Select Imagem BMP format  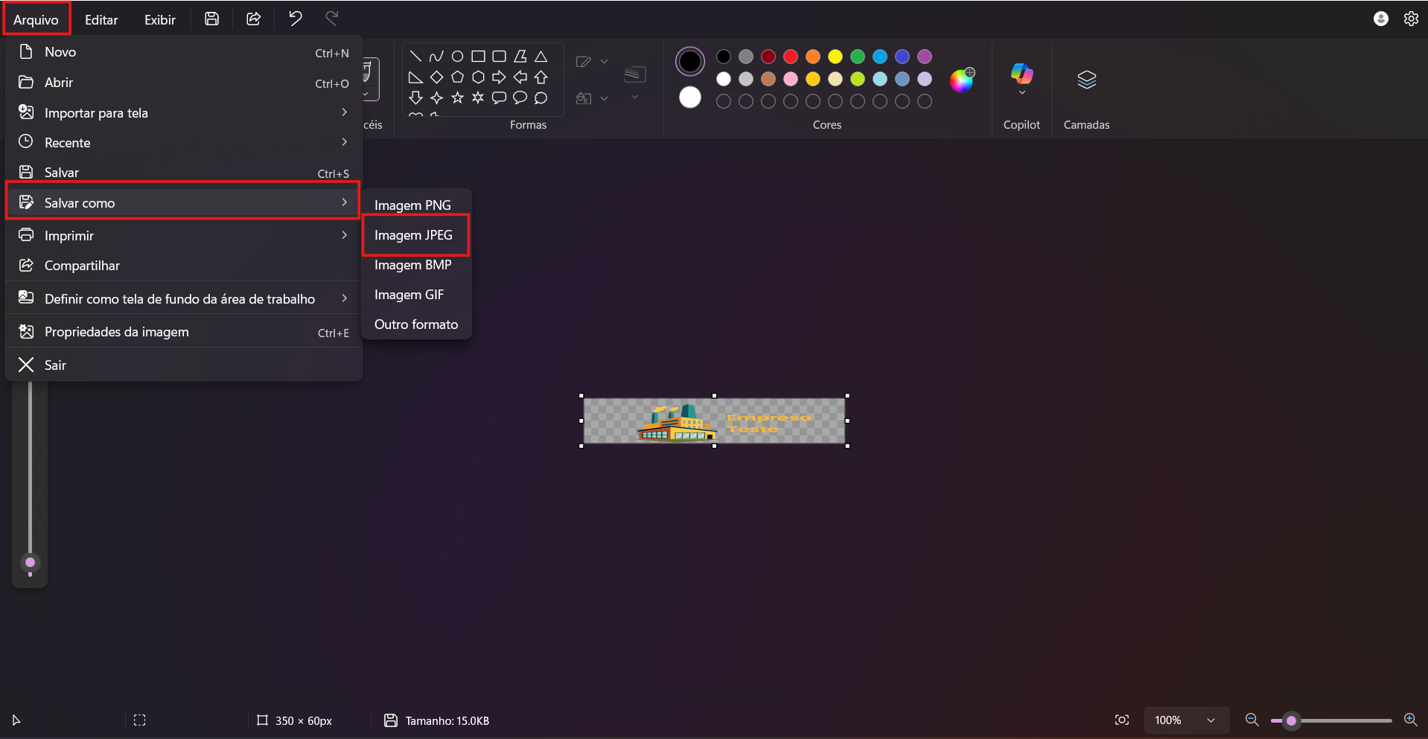click(x=416, y=265)
